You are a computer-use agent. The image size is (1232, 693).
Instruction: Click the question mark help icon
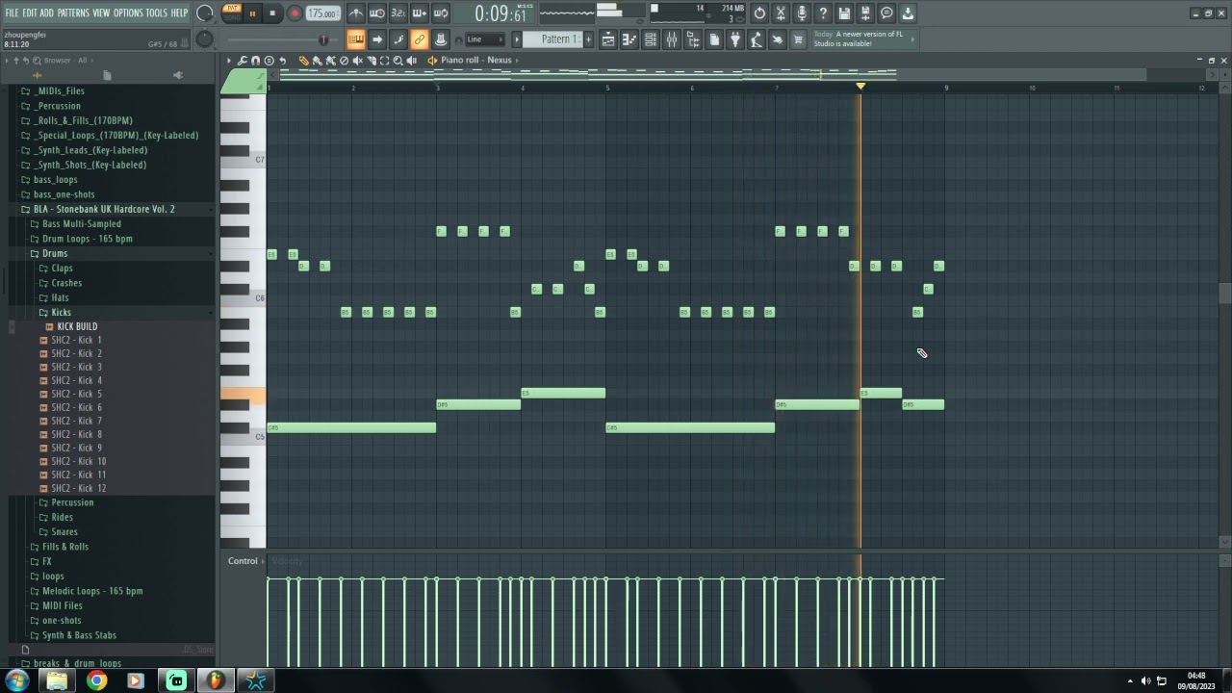pos(823,13)
